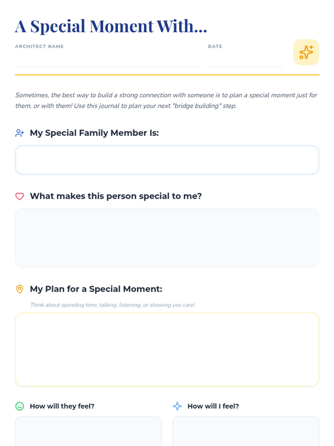Screen dimensions: 334x446
Task: Click the "What makes this person special" text area
Action: tap(167, 238)
